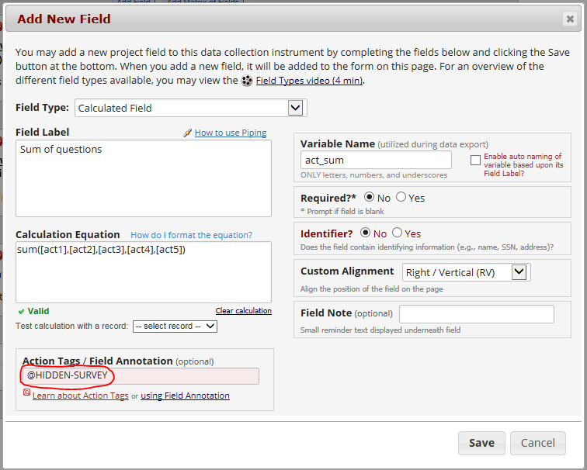Select Yes for Required
Viewport: 587px width, 470px height.
click(x=401, y=197)
